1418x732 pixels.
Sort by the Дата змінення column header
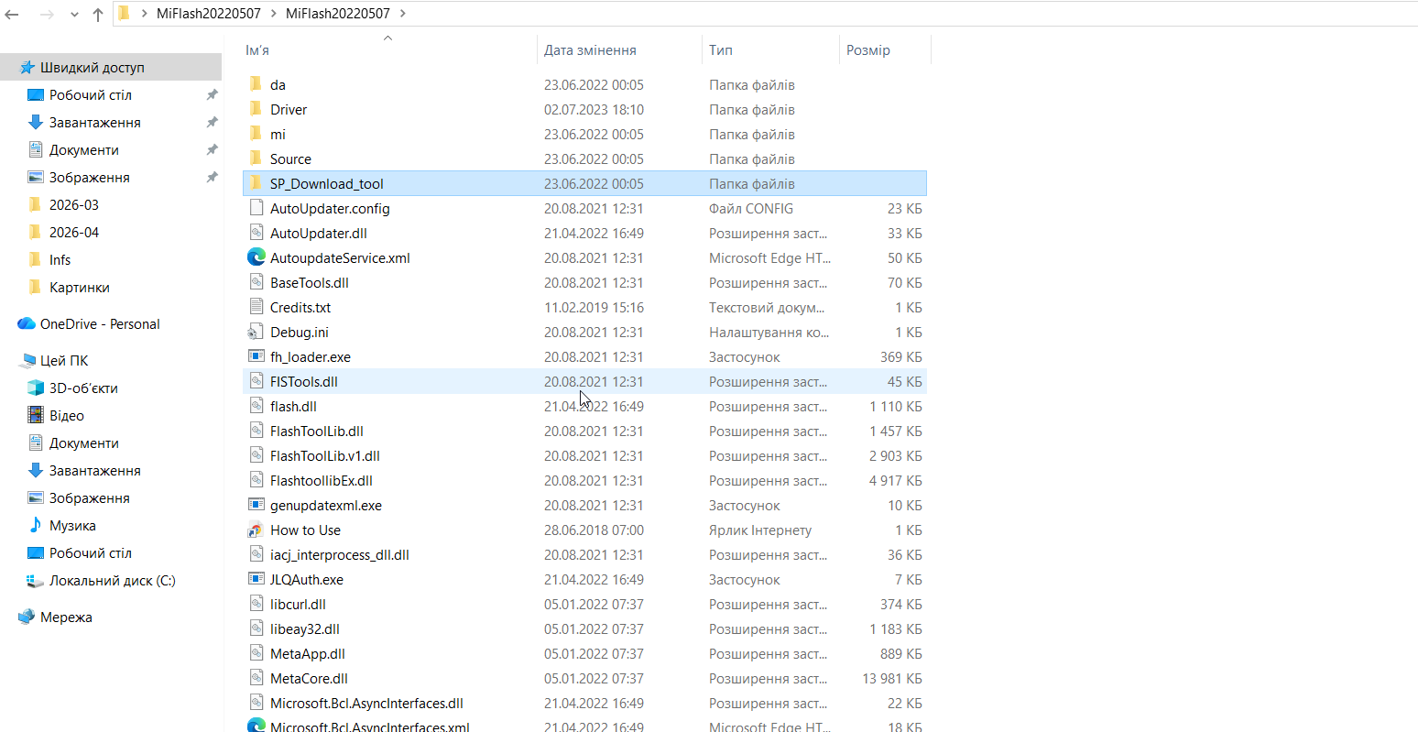[x=590, y=50]
